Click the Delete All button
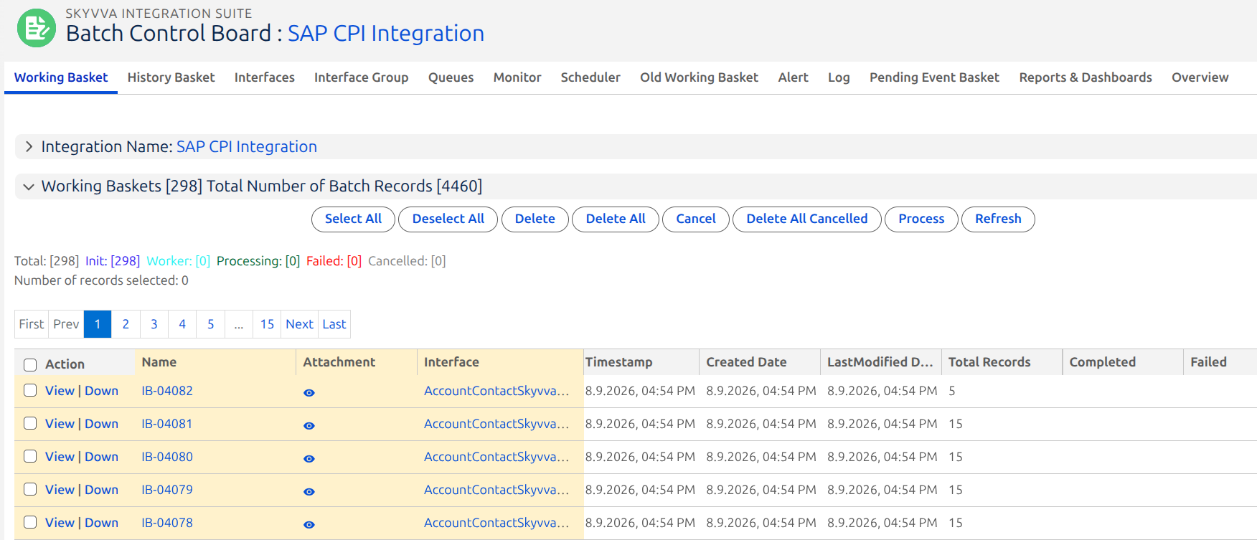This screenshot has width=1257, height=540. pos(616,219)
